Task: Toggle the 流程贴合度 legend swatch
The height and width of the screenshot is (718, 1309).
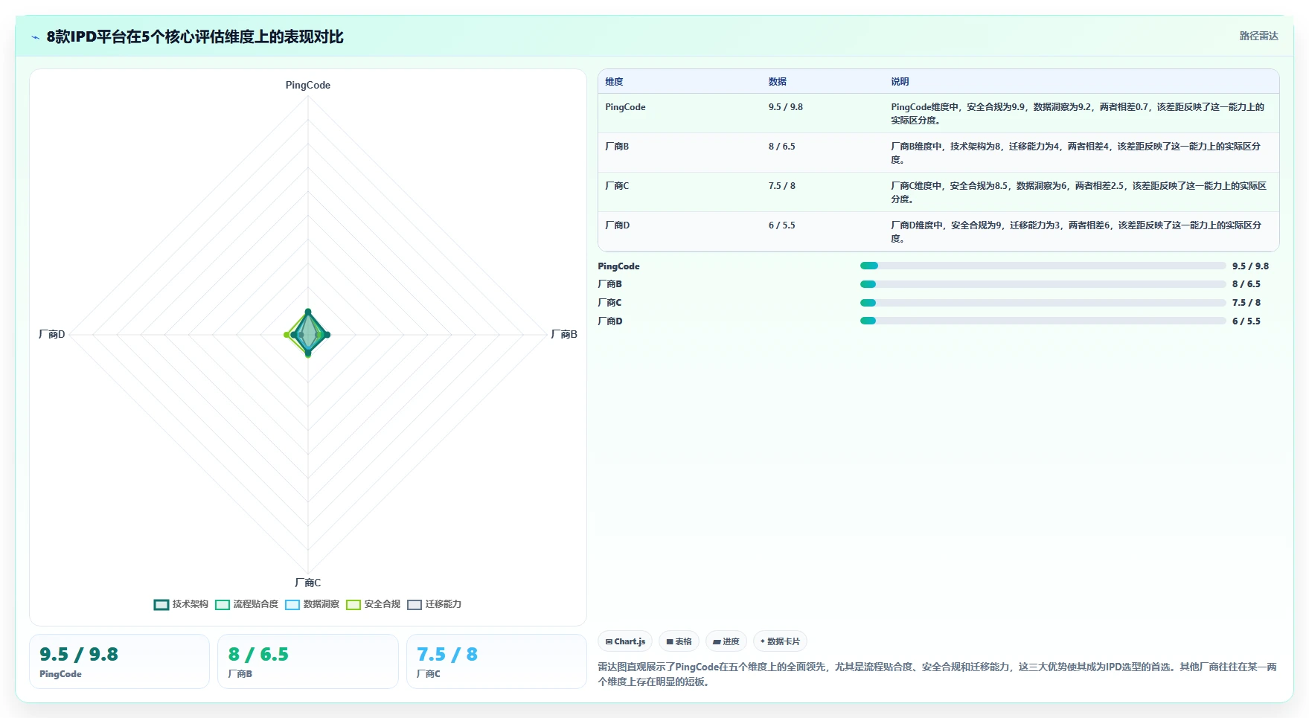Action: point(223,605)
